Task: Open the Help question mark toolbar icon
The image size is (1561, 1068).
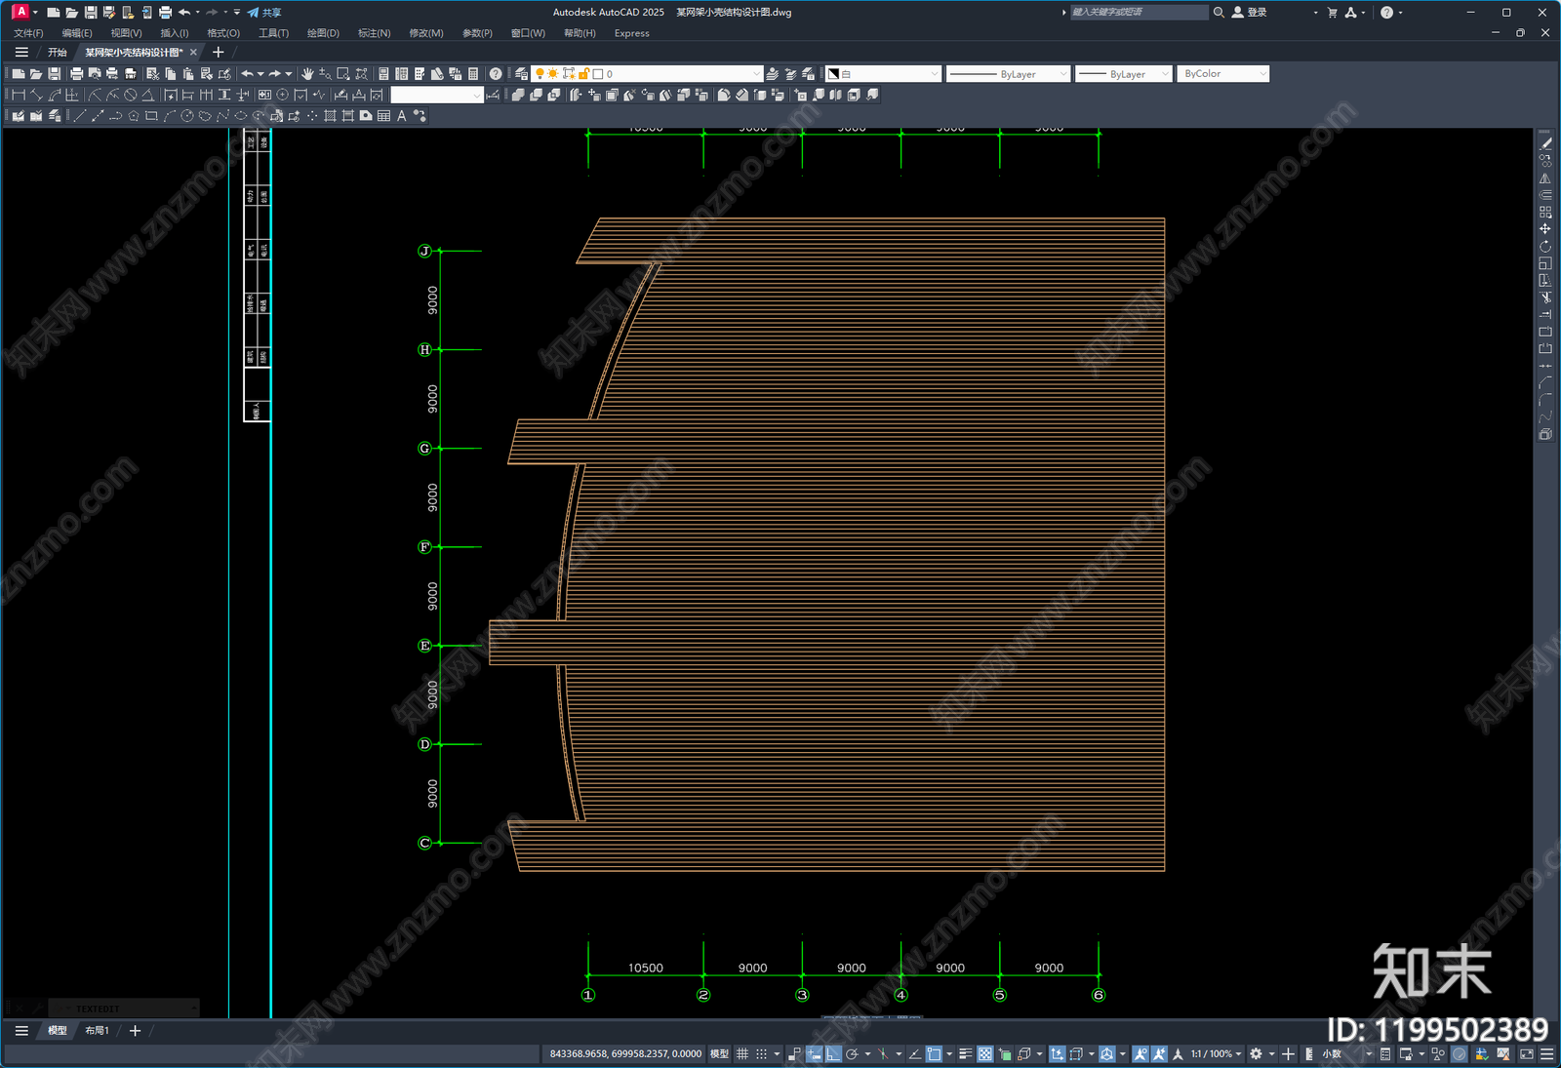Action: click(496, 74)
